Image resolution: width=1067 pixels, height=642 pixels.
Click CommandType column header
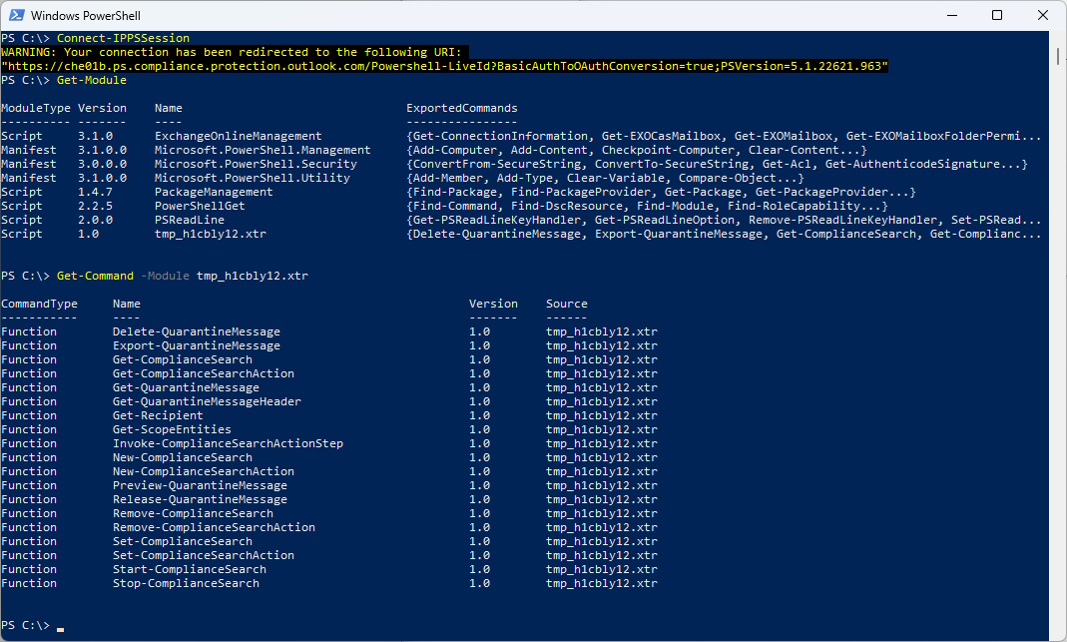pyautogui.click(x=40, y=304)
